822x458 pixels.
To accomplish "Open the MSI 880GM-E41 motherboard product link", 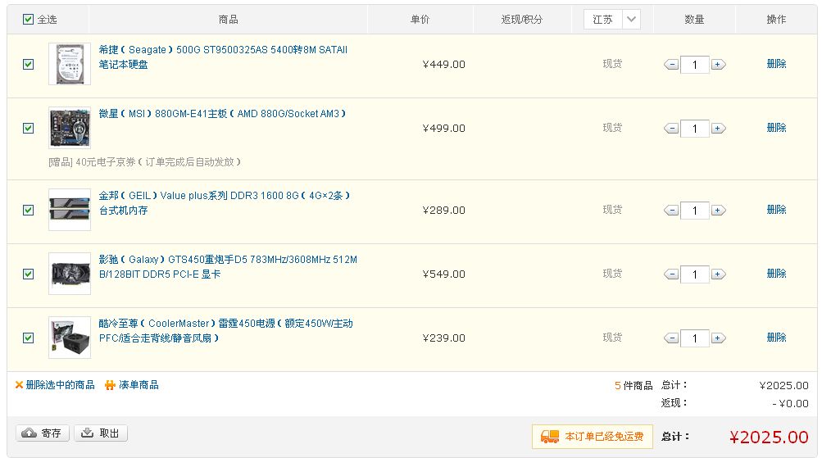I will [222, 114].
